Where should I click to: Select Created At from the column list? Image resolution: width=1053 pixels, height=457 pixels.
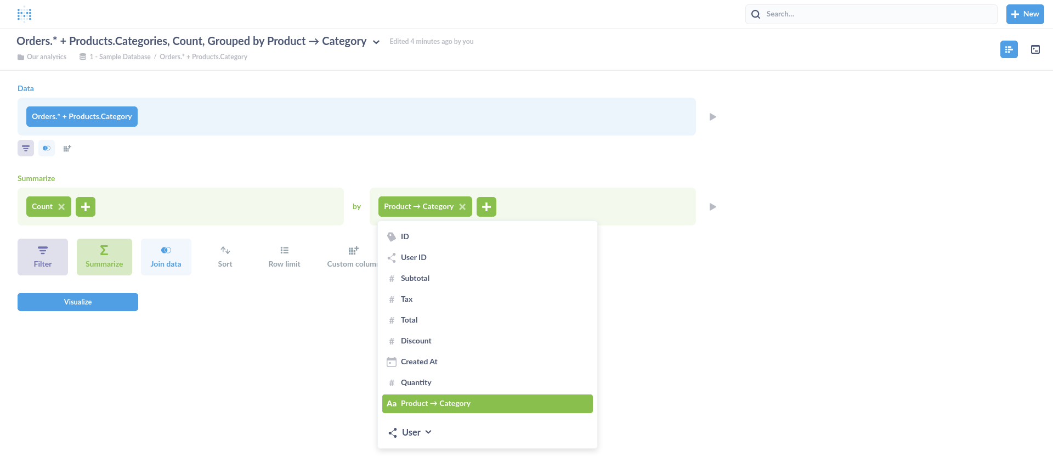[419, 362]
